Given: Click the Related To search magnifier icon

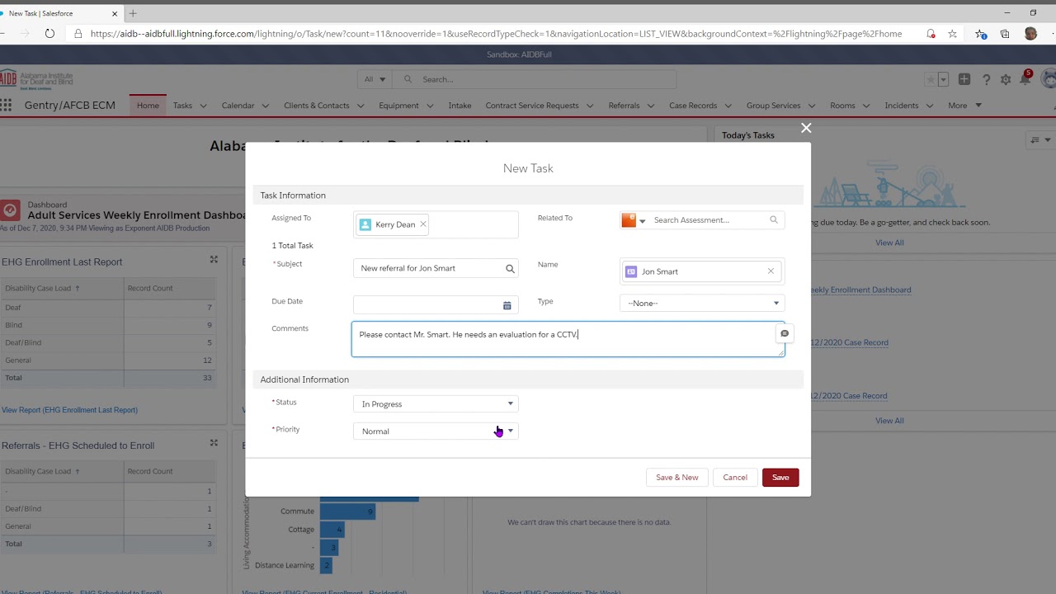Looking at the screenshot, I should click(x=773, y=220).
